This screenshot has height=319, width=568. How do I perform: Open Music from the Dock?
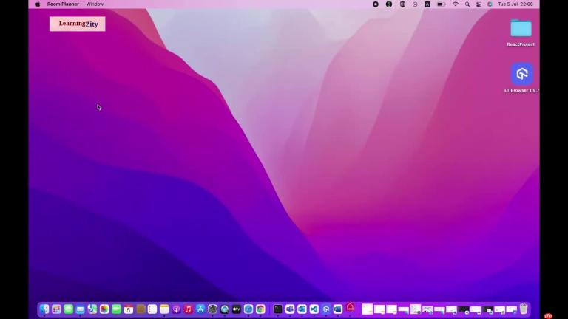188,309
